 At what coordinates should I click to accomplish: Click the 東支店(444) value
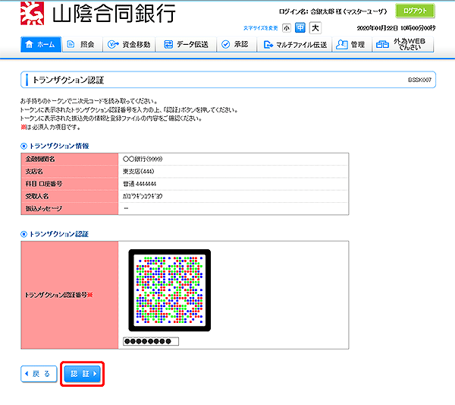point(139,172)
